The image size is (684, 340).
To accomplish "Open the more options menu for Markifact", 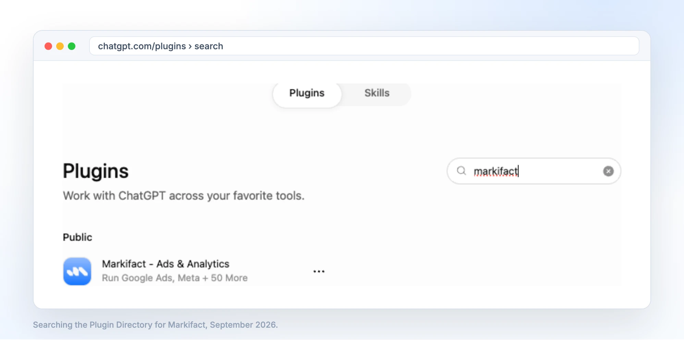I will click(x=319, y=272).
